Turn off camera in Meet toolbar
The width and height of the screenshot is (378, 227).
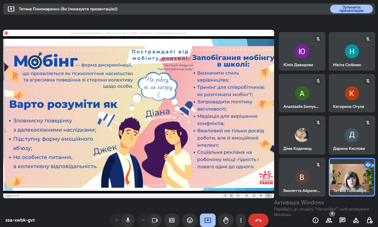pyautogui.click(x=155, y=220)
